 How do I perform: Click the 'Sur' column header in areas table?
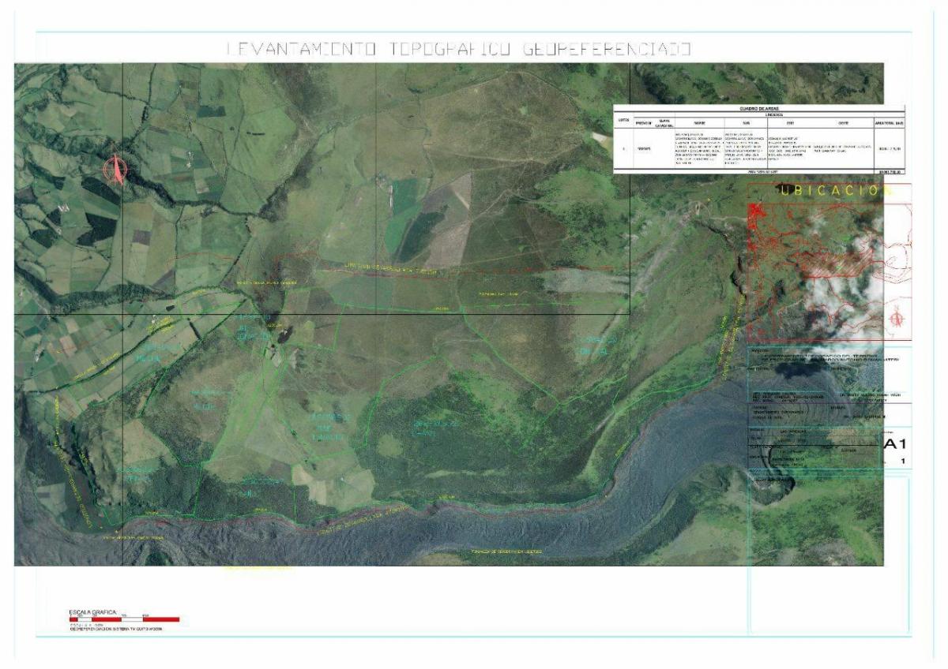[745, 123]
